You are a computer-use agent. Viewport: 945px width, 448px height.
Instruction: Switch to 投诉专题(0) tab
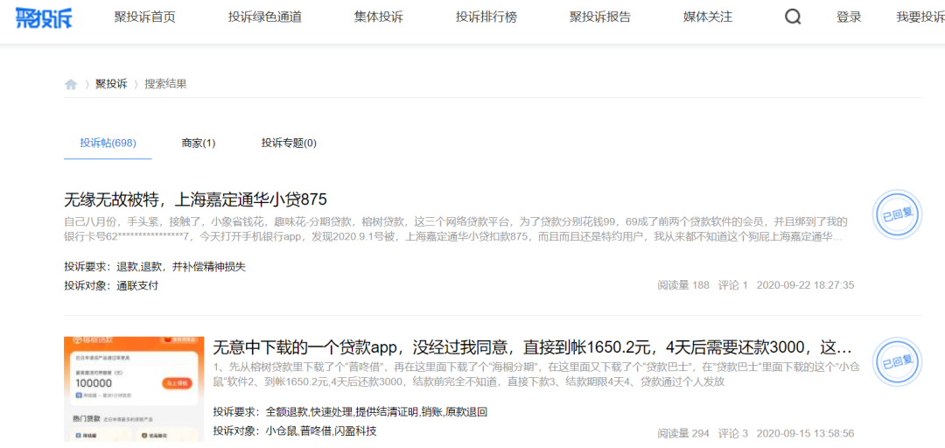[x=289, y=143]
